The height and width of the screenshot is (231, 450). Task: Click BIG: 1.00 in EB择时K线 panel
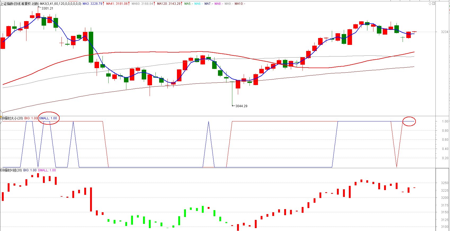pyautogui.click(x=30, y=170)
